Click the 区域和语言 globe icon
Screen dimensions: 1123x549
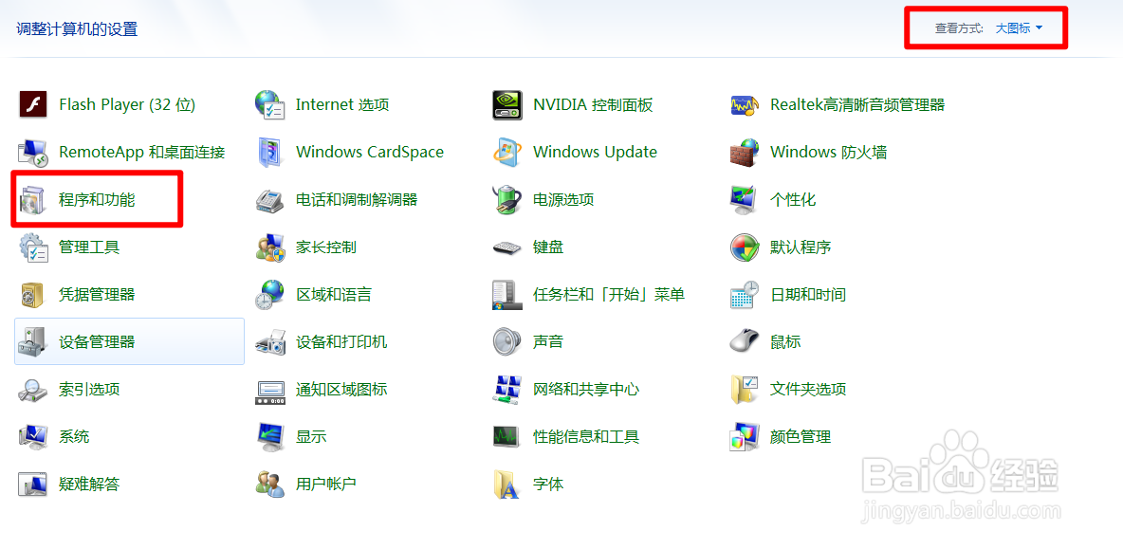coord(270,294)
